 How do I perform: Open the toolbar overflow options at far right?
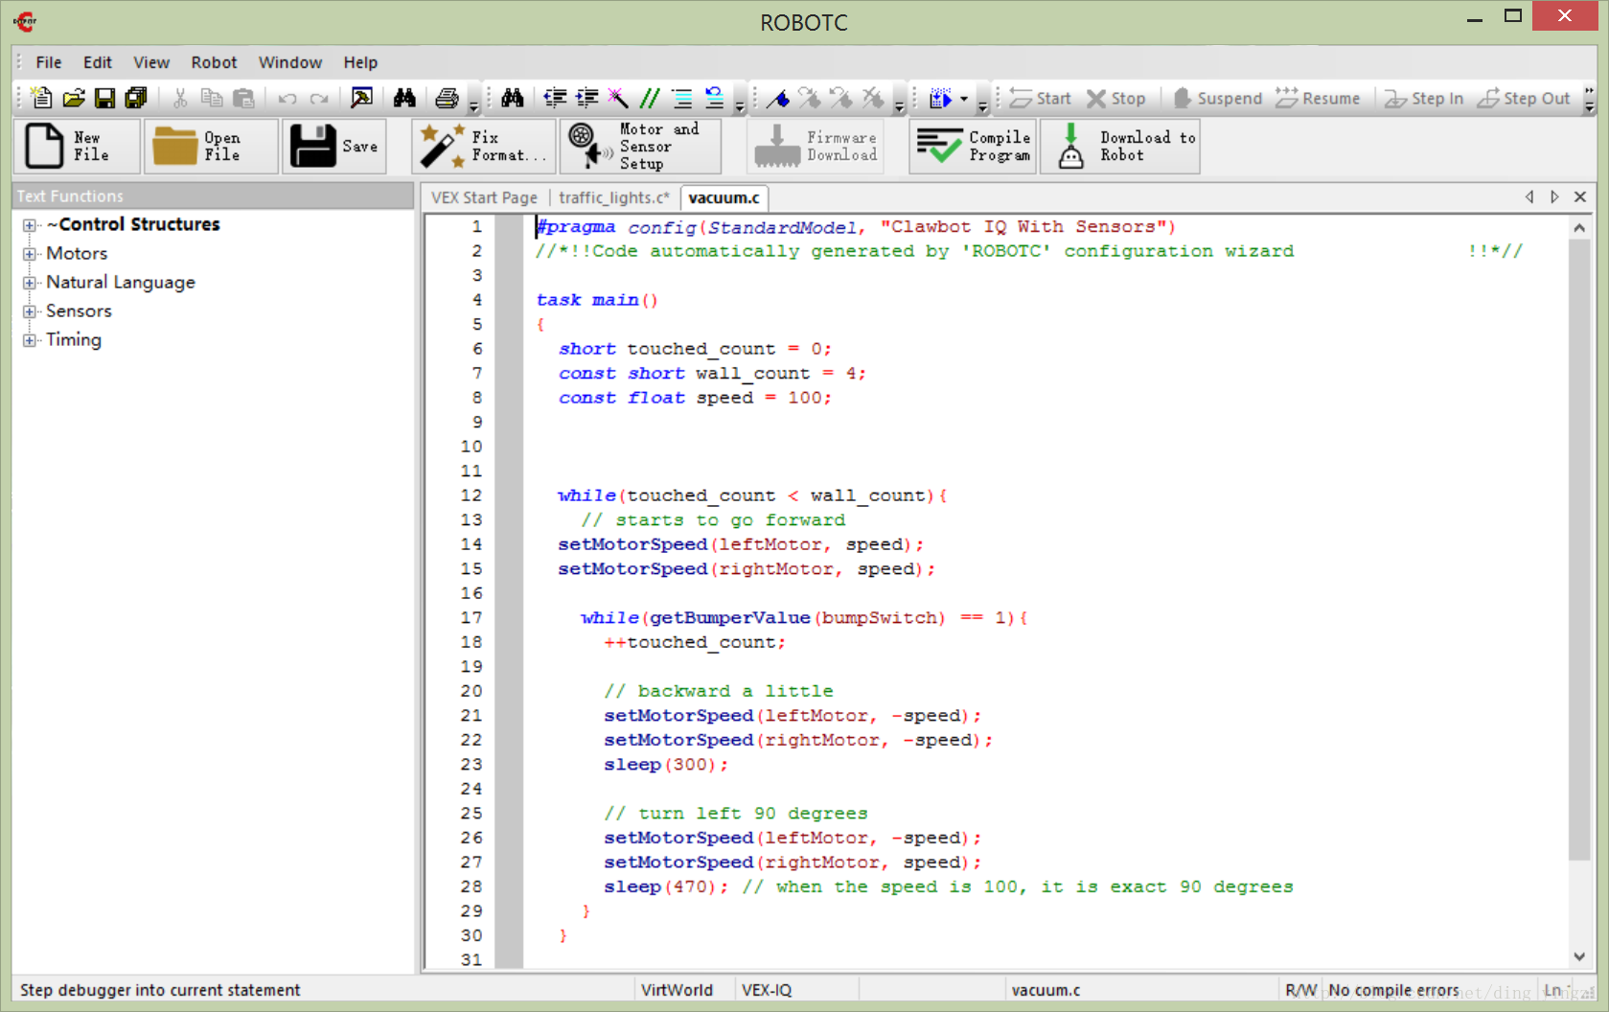pyautogui.click(x=1589, y=99)
